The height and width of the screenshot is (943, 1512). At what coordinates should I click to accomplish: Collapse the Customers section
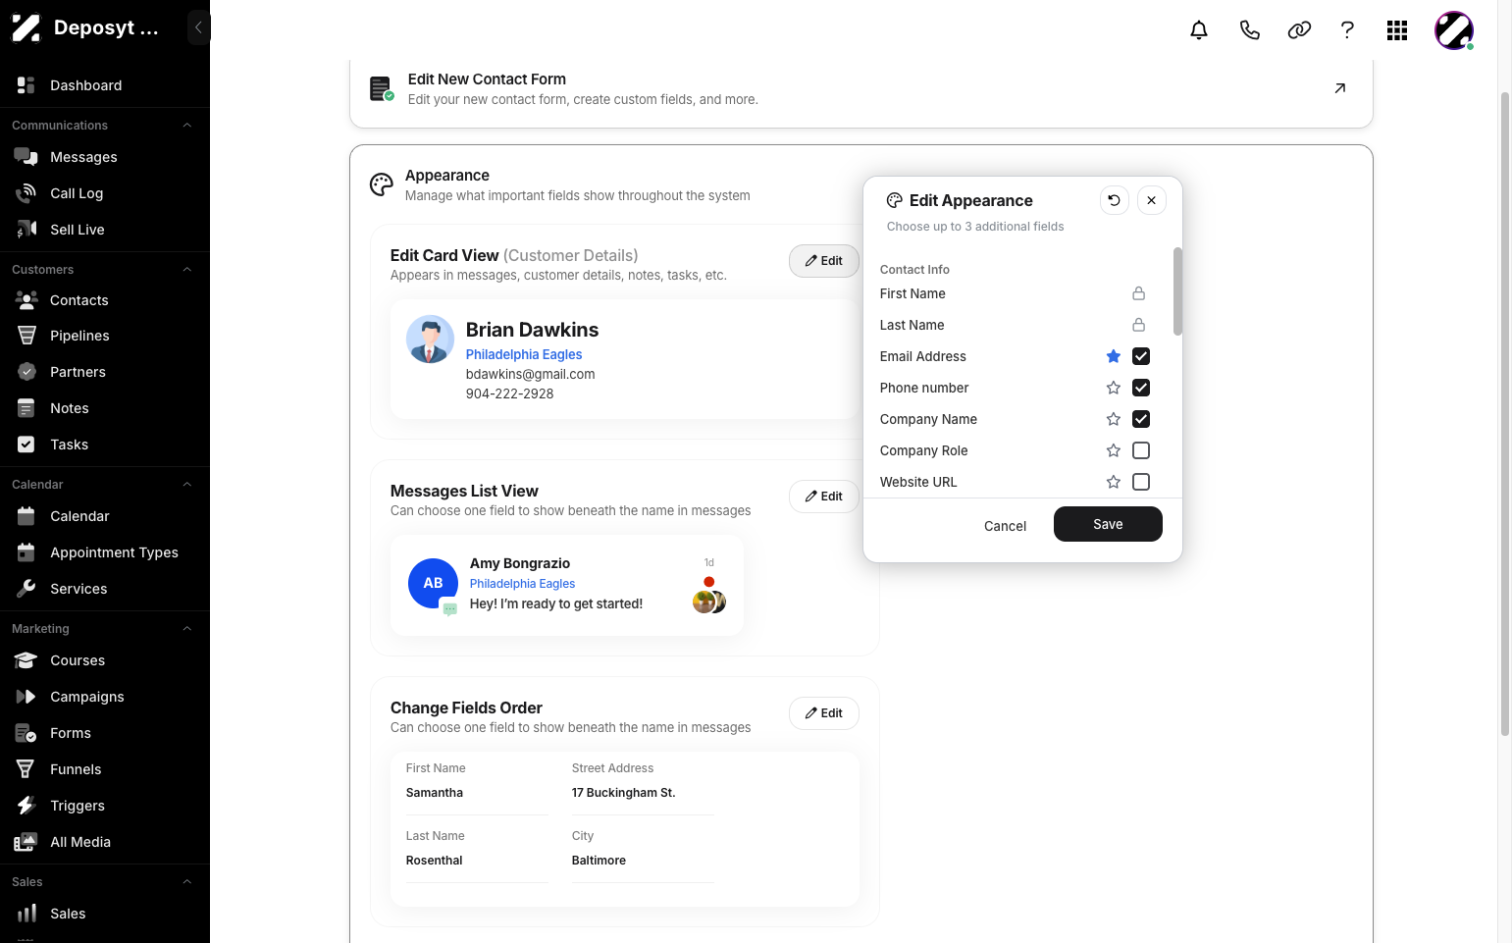186,270
